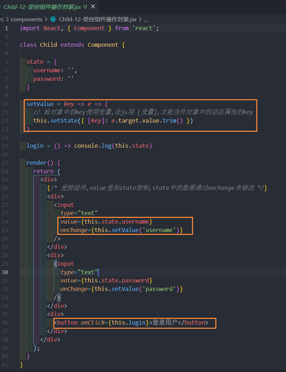Click the JSX comment on line 20
The image size is (286, 372).
point(157,188)
